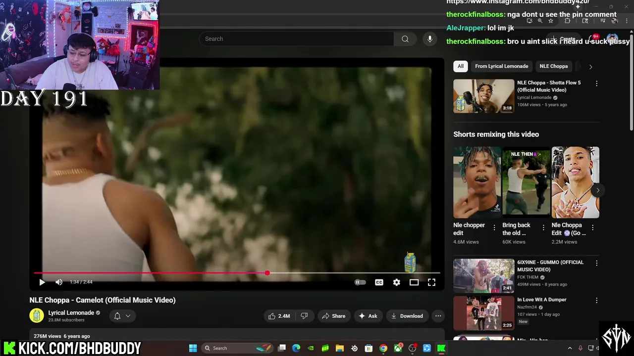Dislike the video with thumbs down
Screen dimensions: 634x356
pos(305,316)
